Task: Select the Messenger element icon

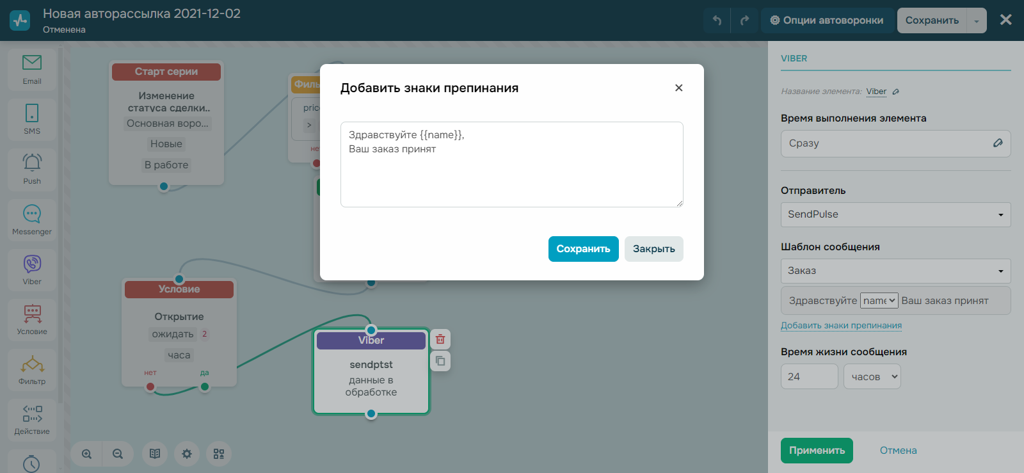Action: (32, 220)
